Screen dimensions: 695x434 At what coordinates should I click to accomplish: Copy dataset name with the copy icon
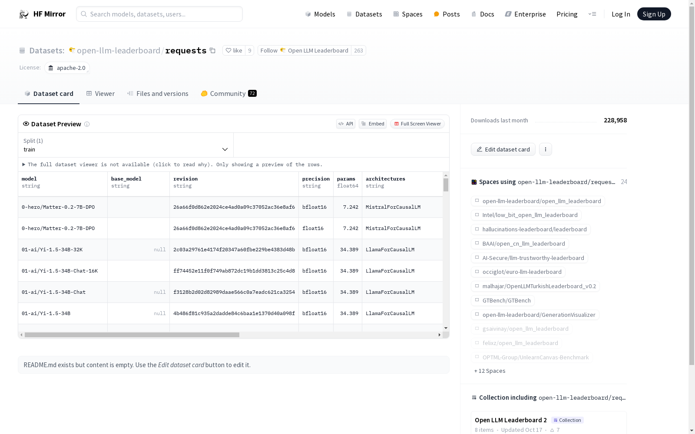point(212,50)
